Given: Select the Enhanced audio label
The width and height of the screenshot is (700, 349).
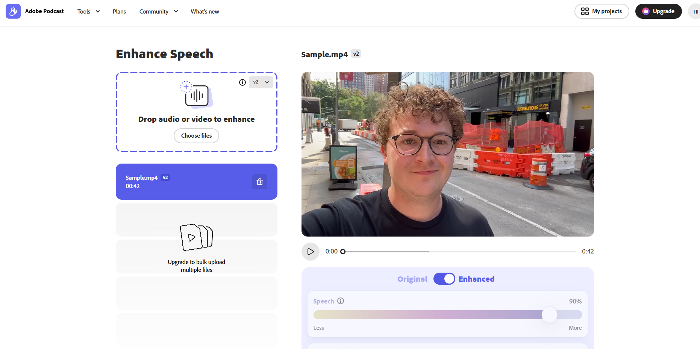Looking at the screenshot, I should coord(476,279).
